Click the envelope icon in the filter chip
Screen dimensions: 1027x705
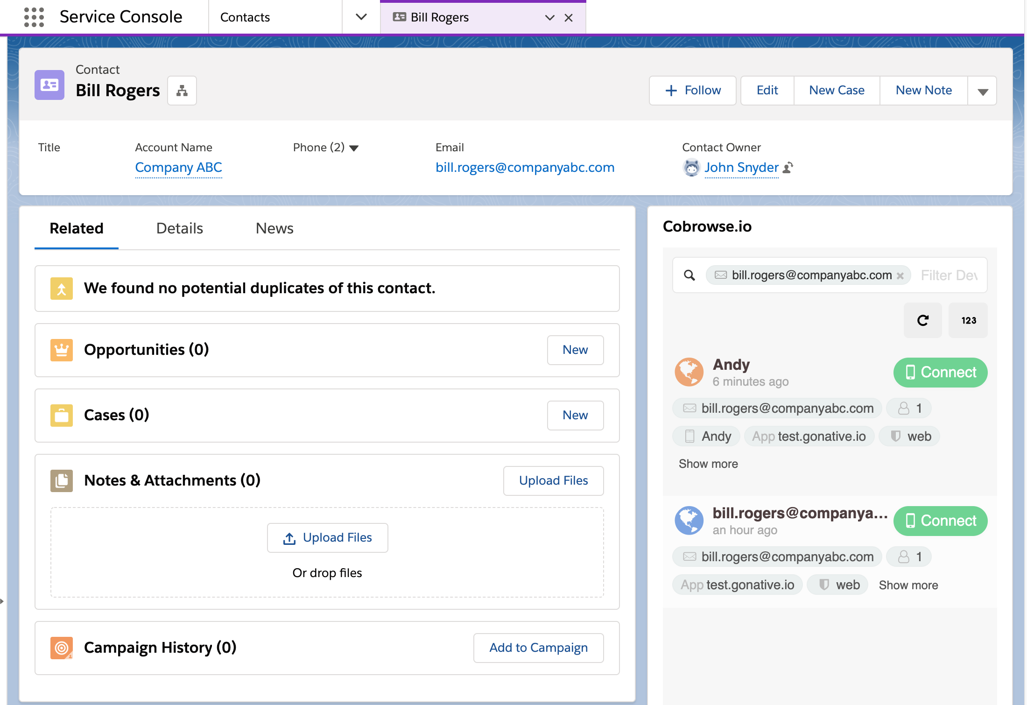[721, 275]
